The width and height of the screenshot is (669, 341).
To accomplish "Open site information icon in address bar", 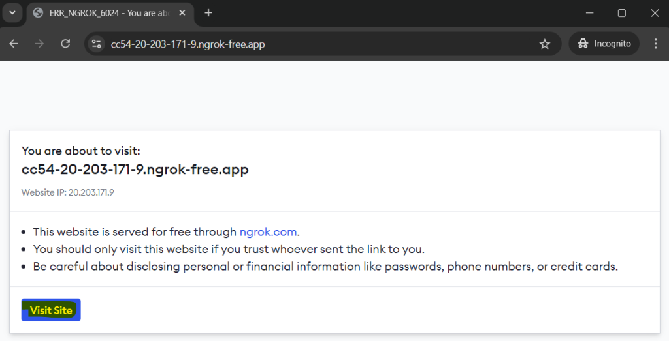I will [97, 44].
